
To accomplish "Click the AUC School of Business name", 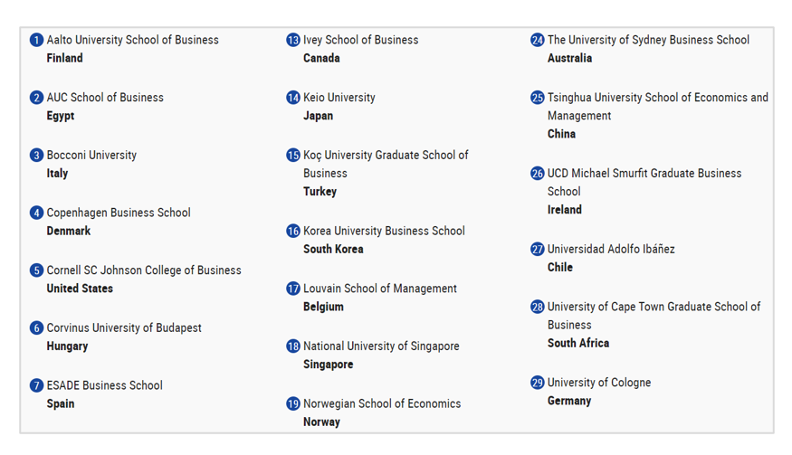I will 105,98.
